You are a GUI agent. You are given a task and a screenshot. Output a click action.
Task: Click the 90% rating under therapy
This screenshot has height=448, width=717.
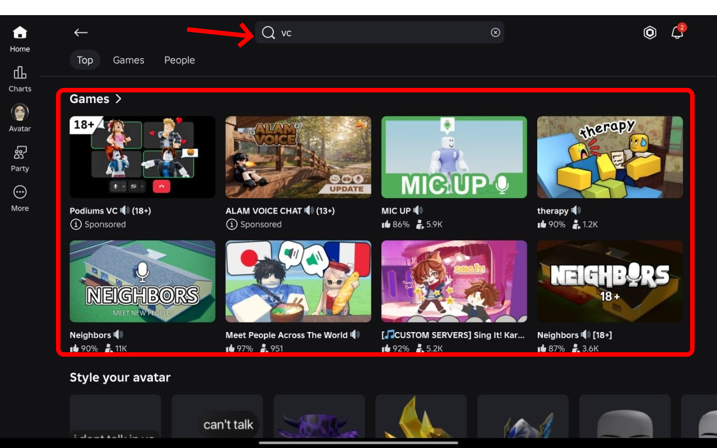(557, 225)
